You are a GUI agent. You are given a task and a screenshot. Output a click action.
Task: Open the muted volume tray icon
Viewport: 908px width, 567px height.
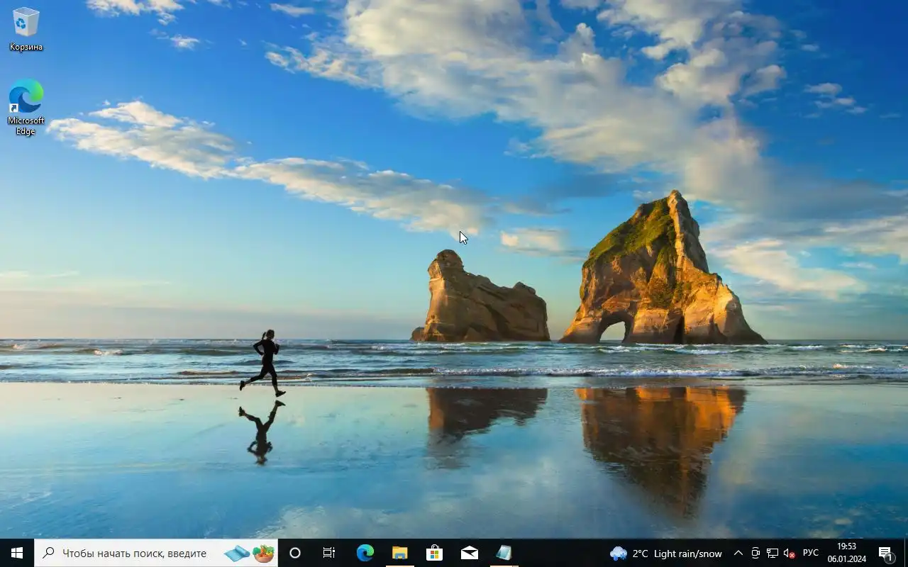click(x=789, y=554)
